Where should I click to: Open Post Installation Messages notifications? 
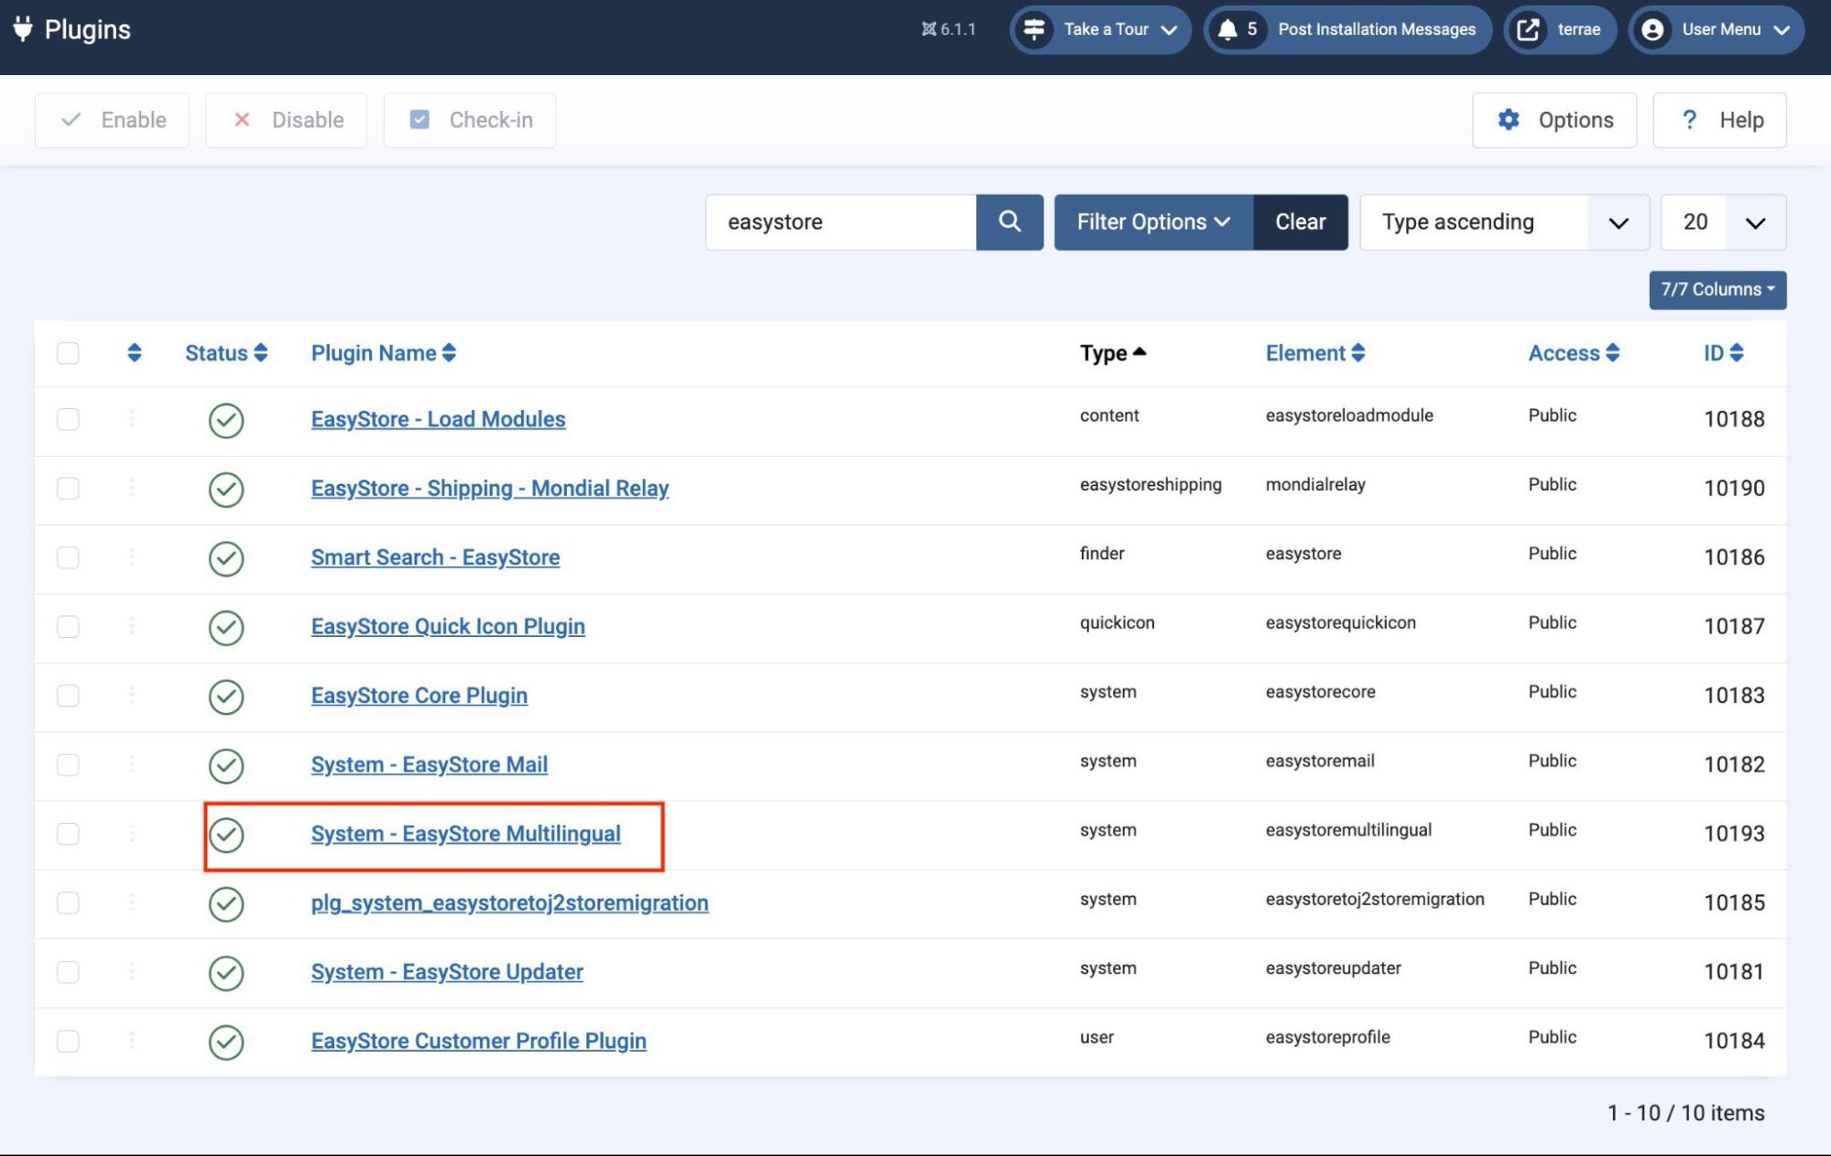coord(1347,29)
